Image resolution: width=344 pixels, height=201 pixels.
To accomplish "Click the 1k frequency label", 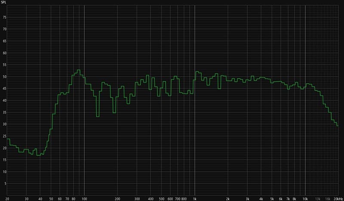I will pyautogui.click(x=195, y=199).
